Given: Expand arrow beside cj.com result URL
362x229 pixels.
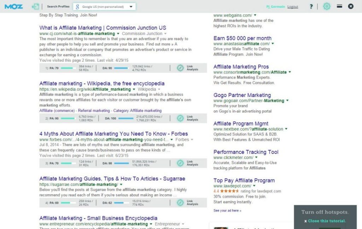Looking at the screenshot, I should 118,34.
